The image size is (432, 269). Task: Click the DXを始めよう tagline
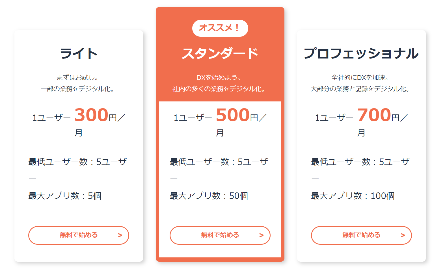point(219,77)
